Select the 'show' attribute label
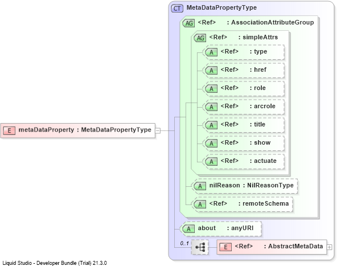The width and height of the screenshot is (337, 266). [x=262, y=142]
